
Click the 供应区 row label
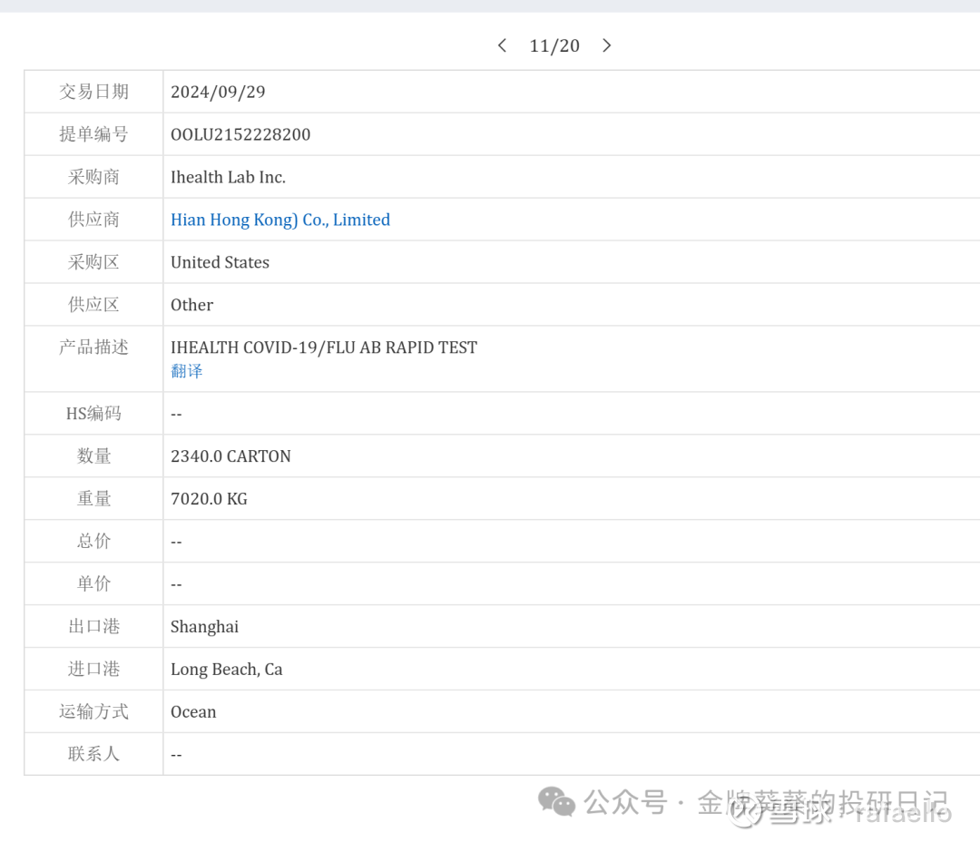[x=93, y=305]
